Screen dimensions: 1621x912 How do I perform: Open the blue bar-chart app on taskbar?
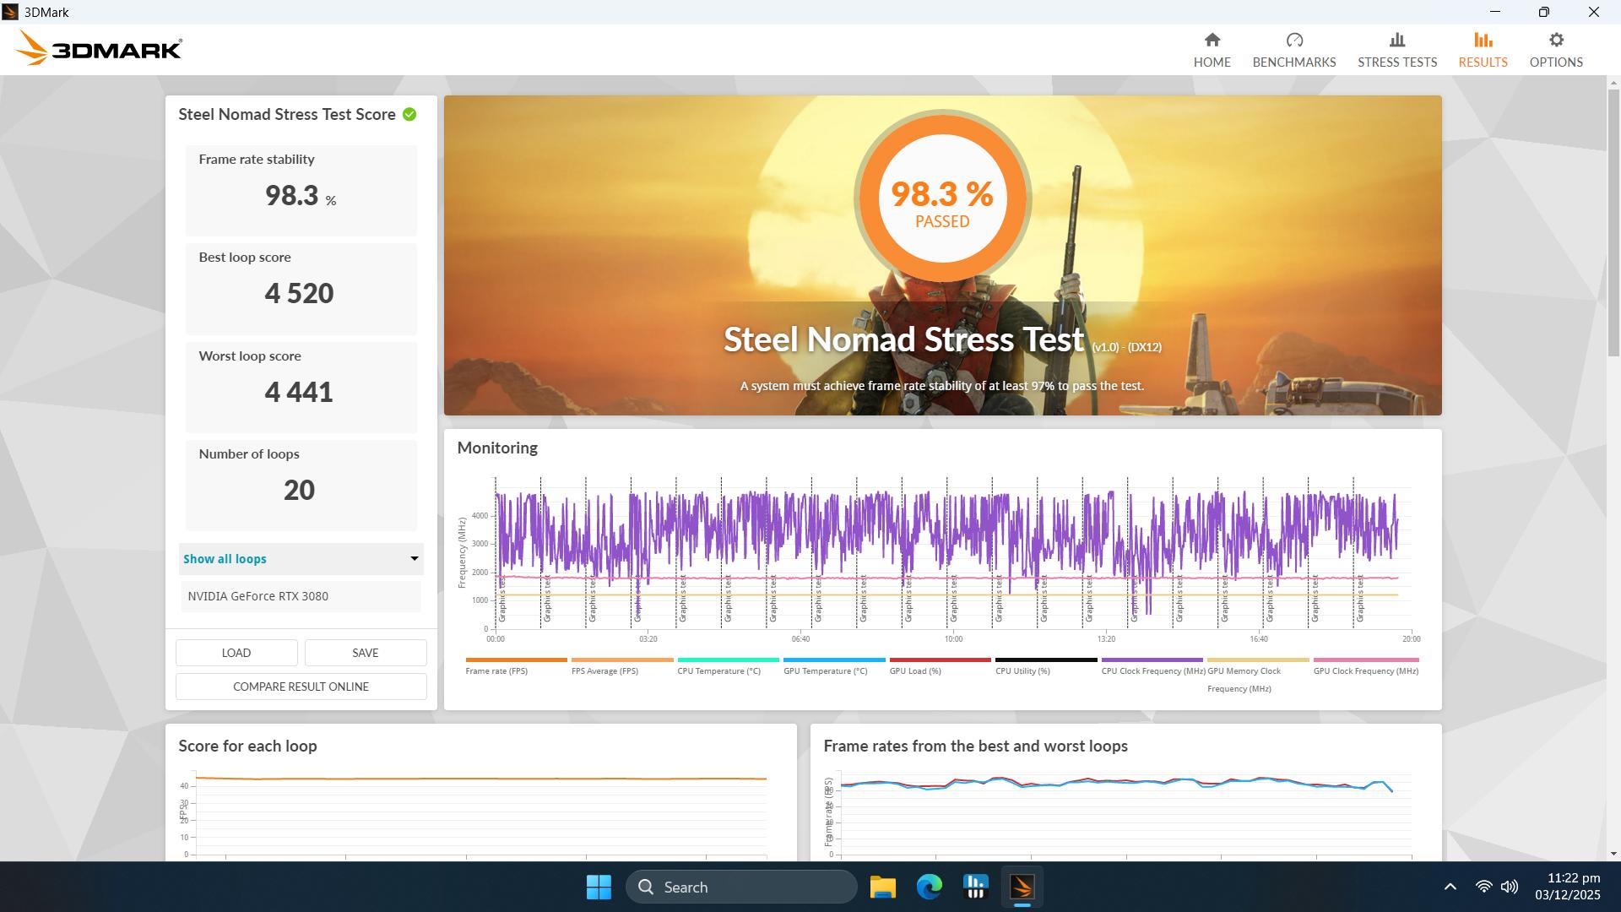pyautogui.click(x=975, y=887)
